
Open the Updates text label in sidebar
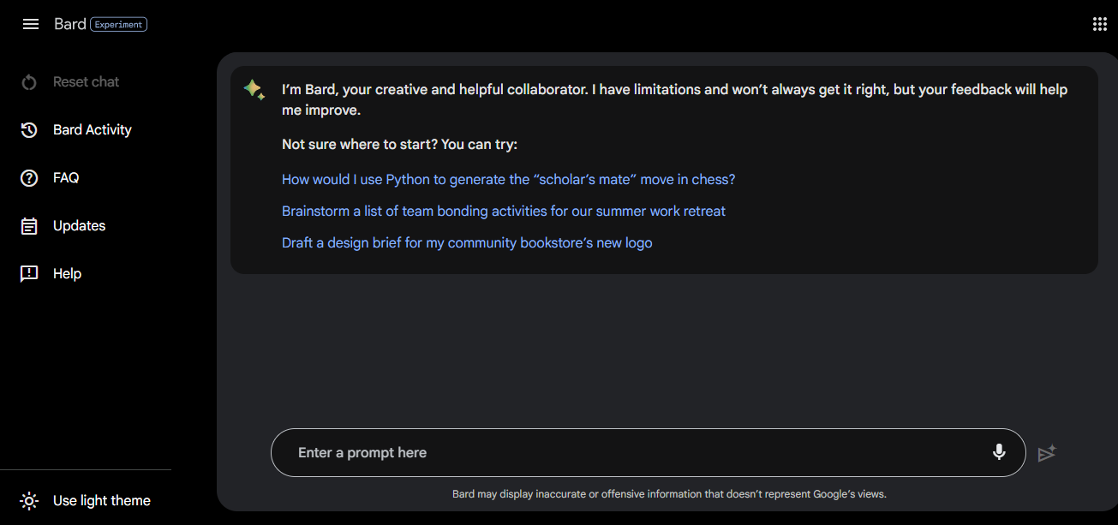[x=79, y=226]
